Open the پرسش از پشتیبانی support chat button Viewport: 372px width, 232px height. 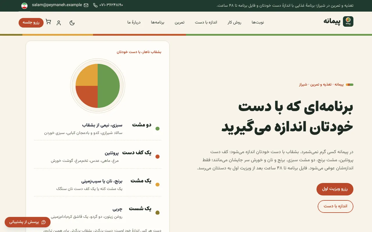tap(28, 222)
